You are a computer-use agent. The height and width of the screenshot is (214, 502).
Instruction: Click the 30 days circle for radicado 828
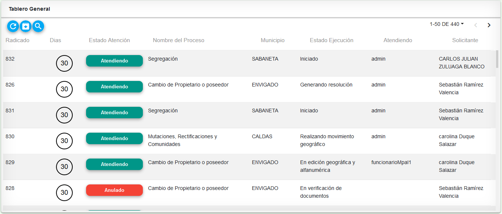[x=64, y=193]
